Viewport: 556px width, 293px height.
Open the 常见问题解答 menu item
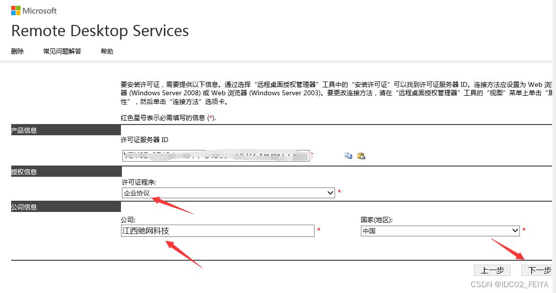tap(62, 51)
